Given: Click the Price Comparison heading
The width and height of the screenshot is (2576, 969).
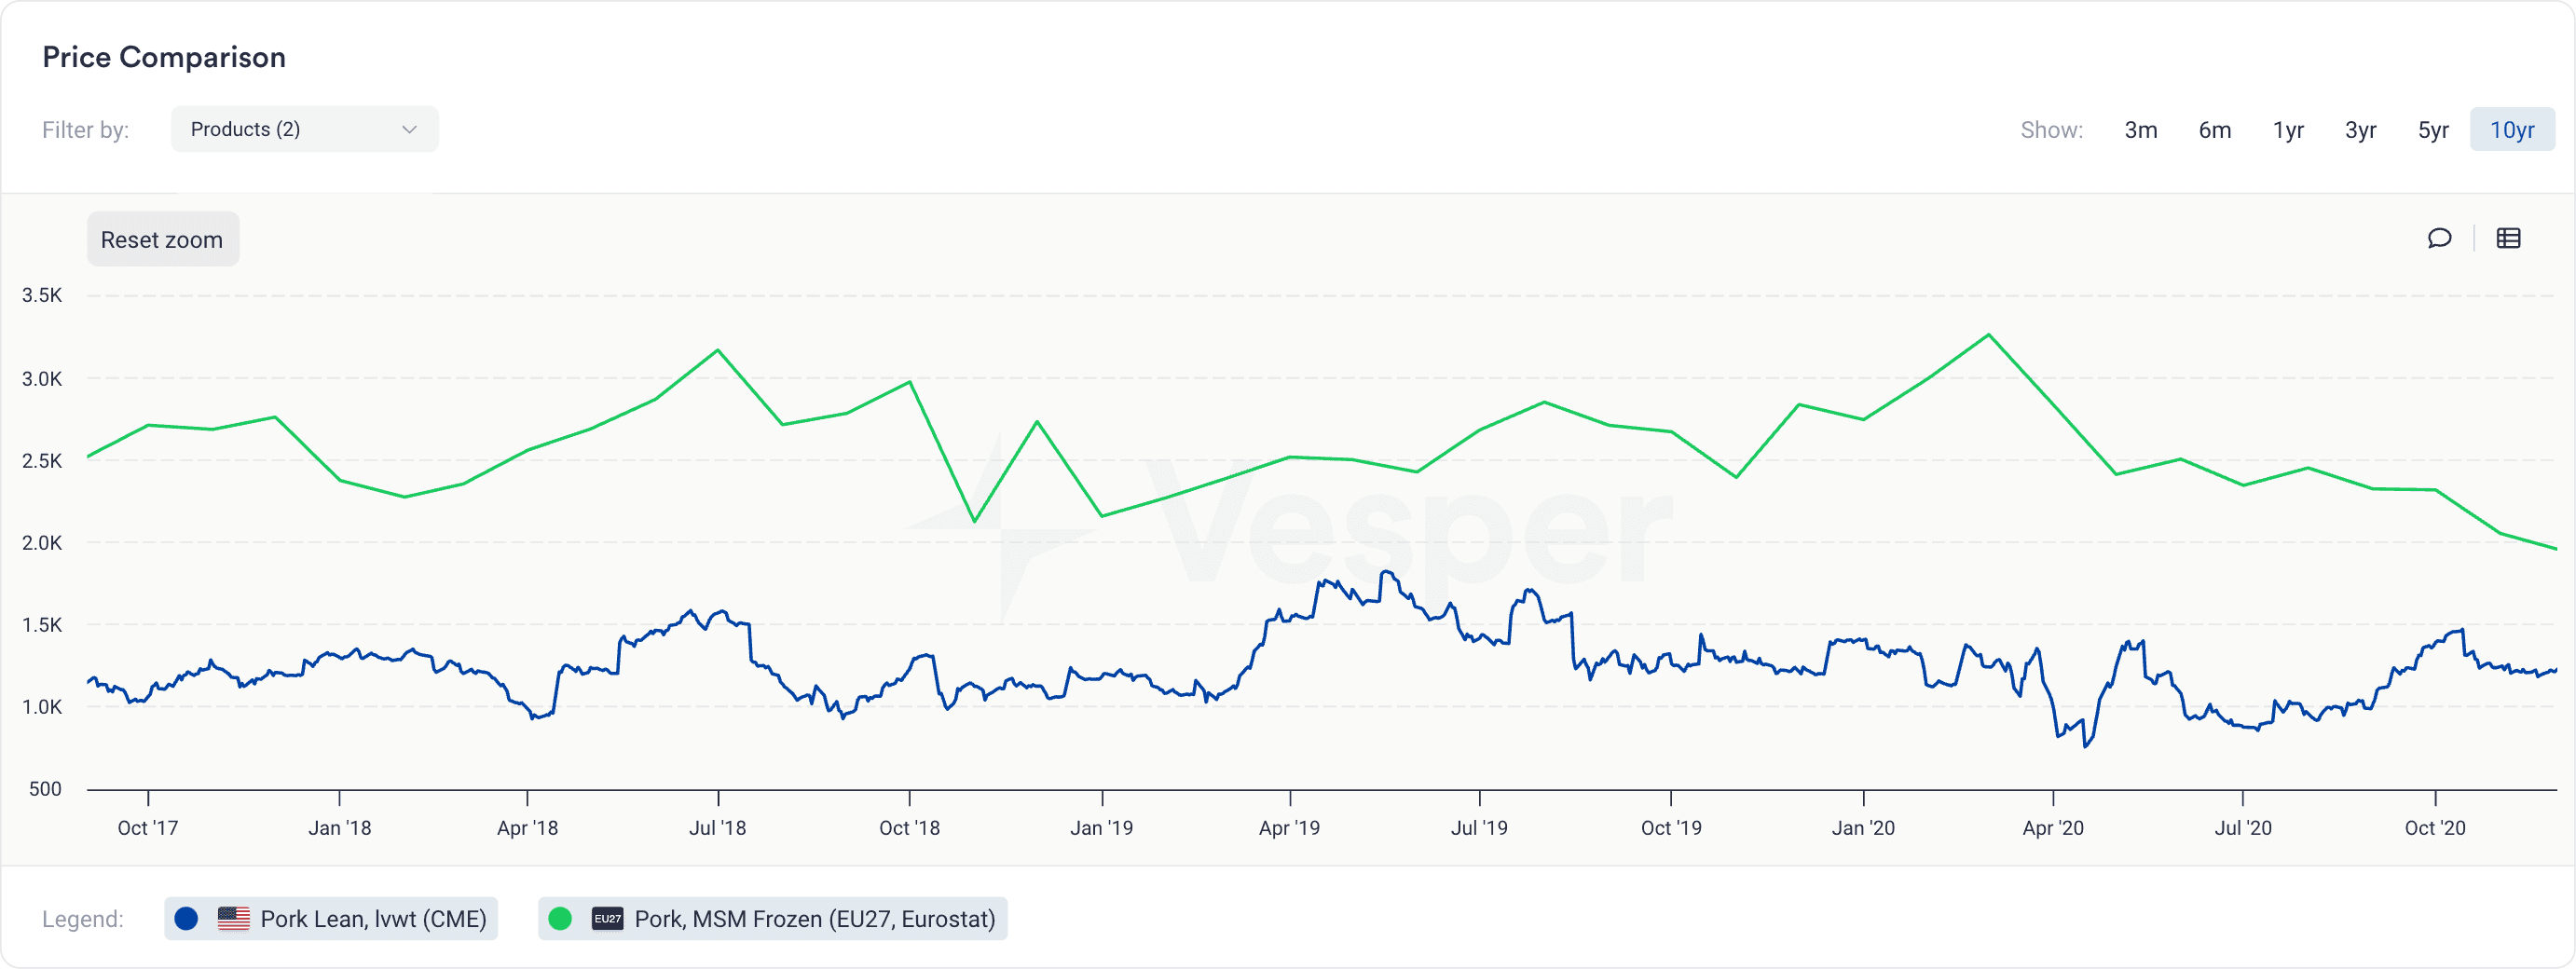Looking at the screenshot, I should pyautogui.click(x=164, y=57).
